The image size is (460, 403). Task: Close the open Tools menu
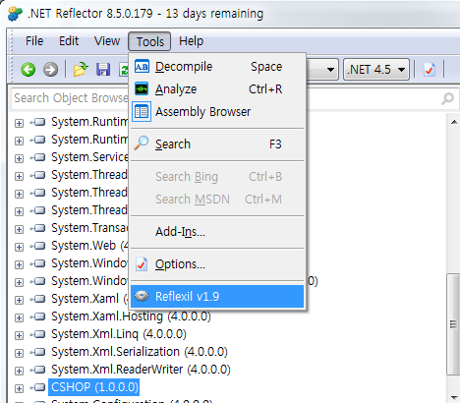point(149,41)
